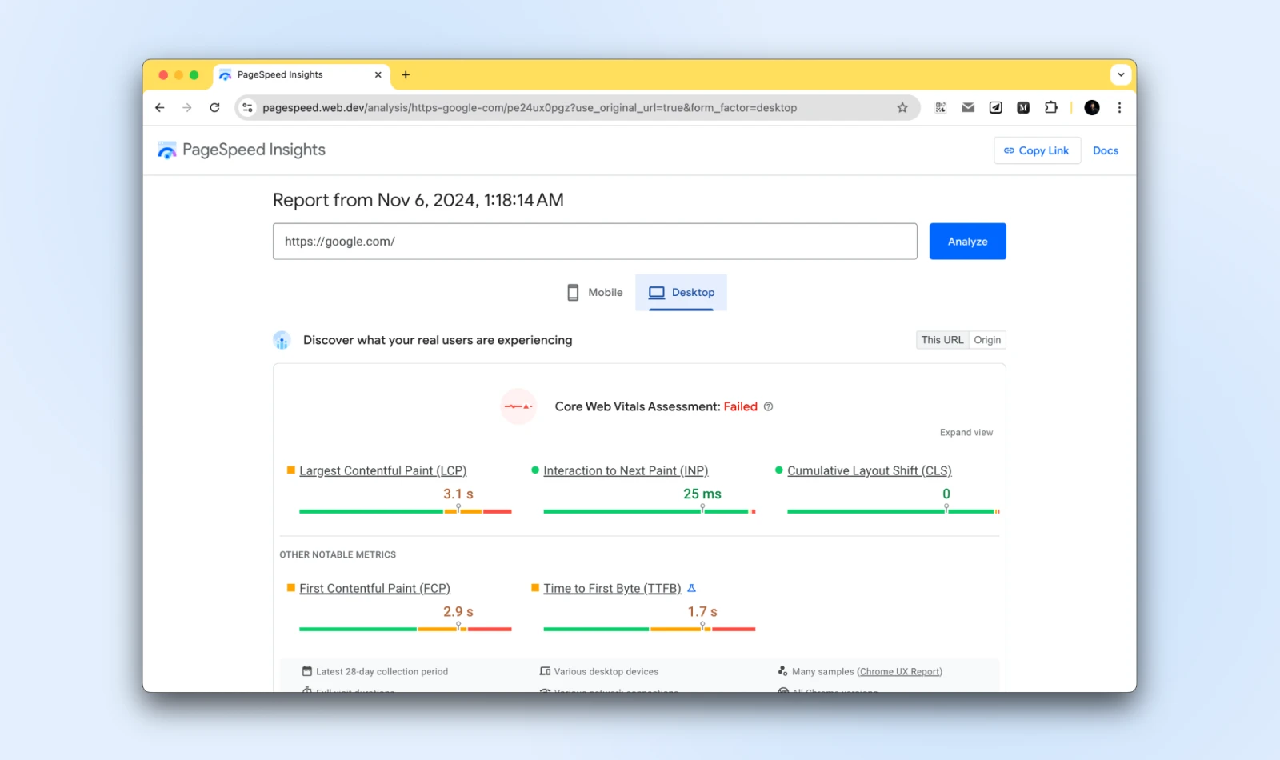Open Interaction to Next Paint (INP) link
Screen dimensions: 1280x760
point(626,470)
